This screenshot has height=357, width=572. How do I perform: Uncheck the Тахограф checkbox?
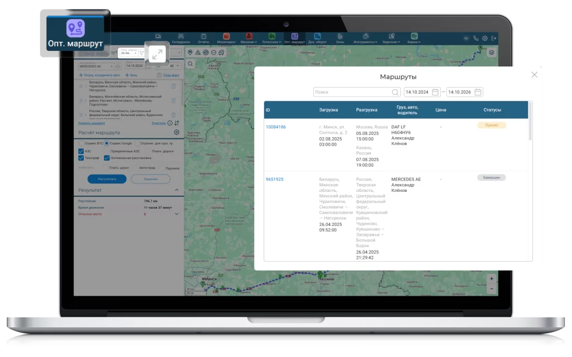pos(82,158)
